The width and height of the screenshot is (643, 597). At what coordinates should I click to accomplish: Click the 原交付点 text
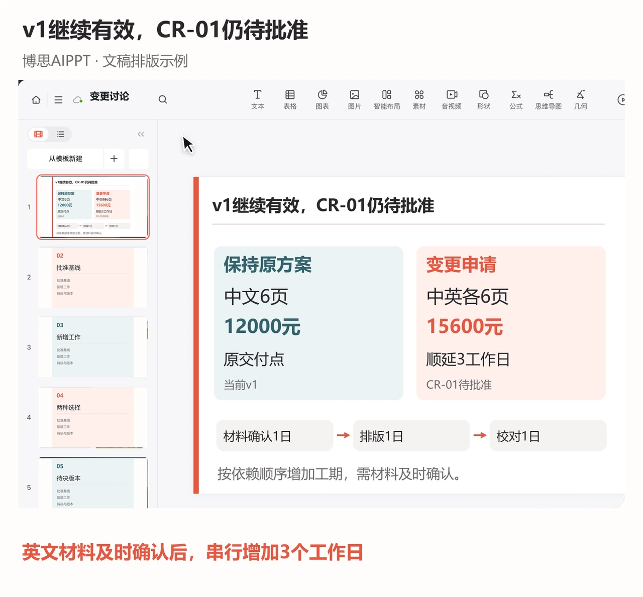pos(254,360)
